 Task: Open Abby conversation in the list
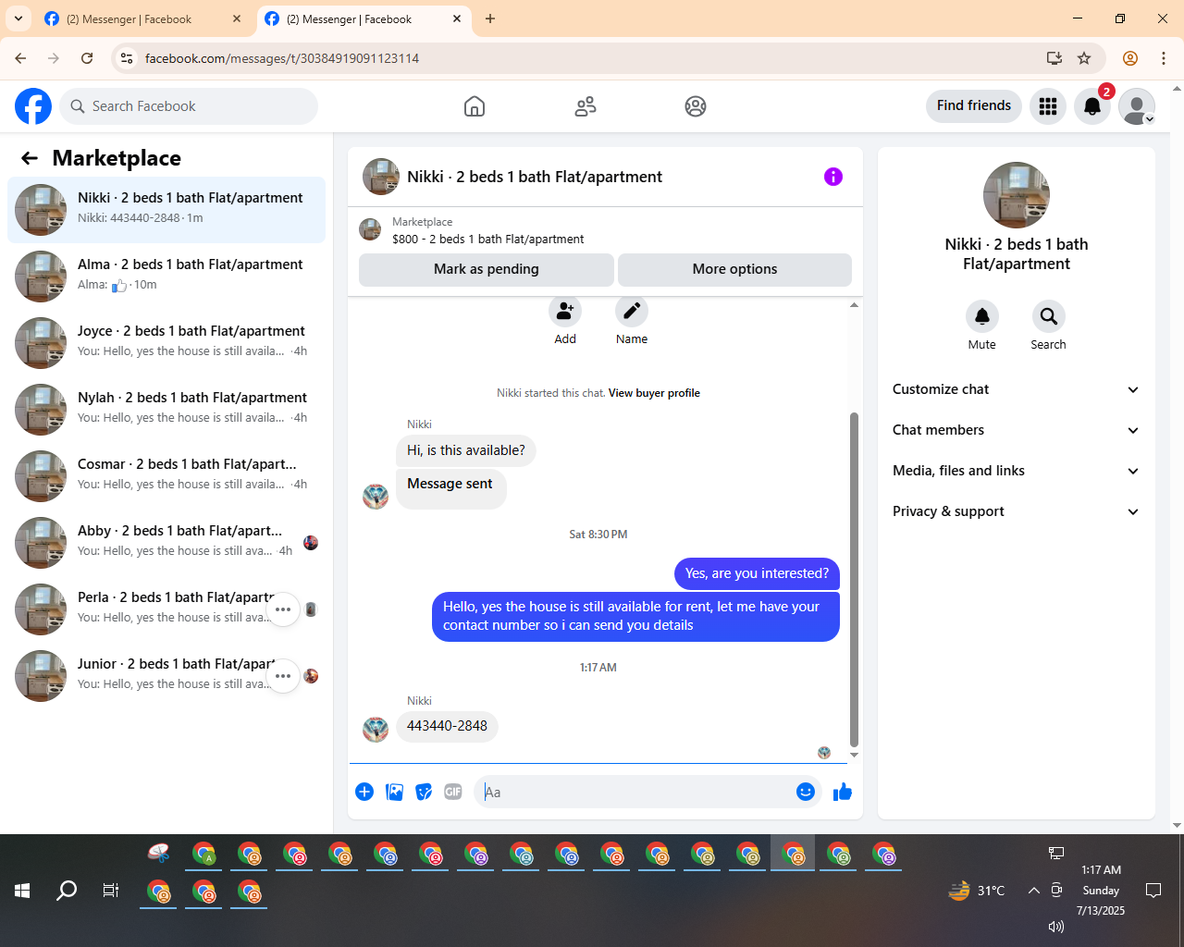tap(166, 543)
